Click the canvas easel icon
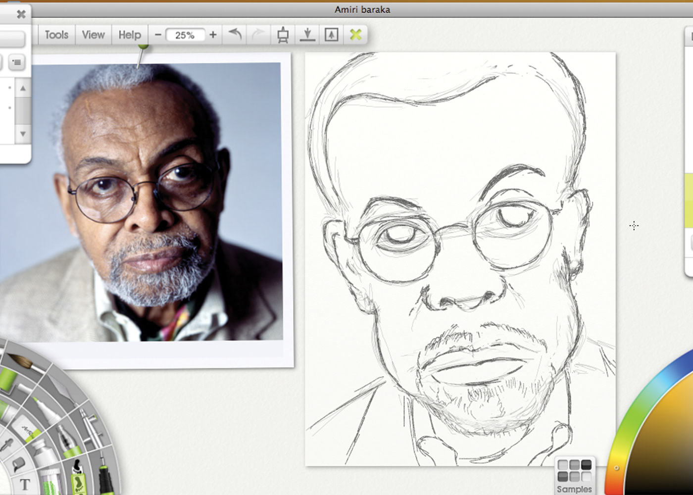 pos(283,35)
